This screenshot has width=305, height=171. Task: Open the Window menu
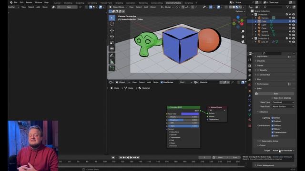pos(38,2)
